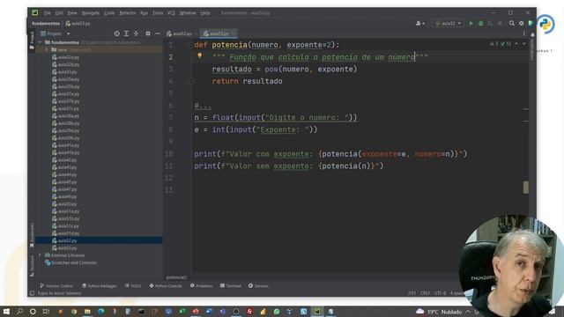Image resolution: width=564 pixels, height=317 pixels.
Task: Open the Services tool window
Action: click(x=258, y=286)
